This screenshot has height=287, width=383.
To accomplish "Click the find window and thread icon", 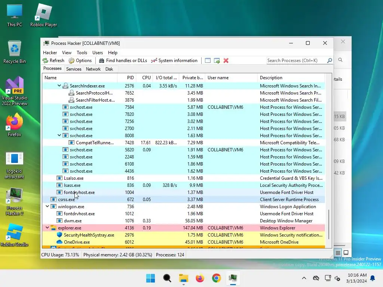I will tap(217, 61).
